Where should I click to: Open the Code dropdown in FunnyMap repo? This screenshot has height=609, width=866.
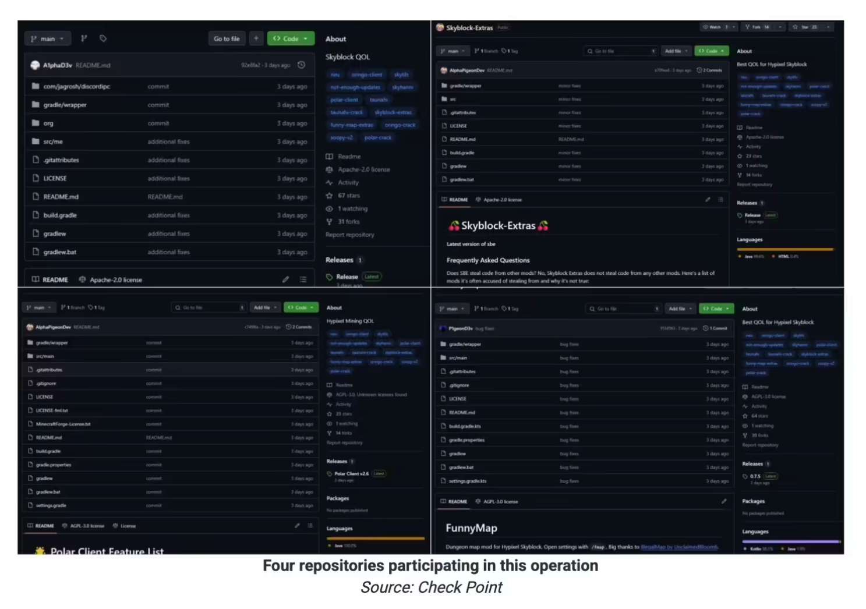pos(716,309)
